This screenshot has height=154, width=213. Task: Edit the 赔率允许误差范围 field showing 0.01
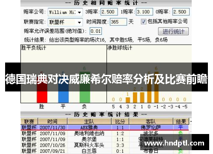pyautogui.click(x=96, y=31)
